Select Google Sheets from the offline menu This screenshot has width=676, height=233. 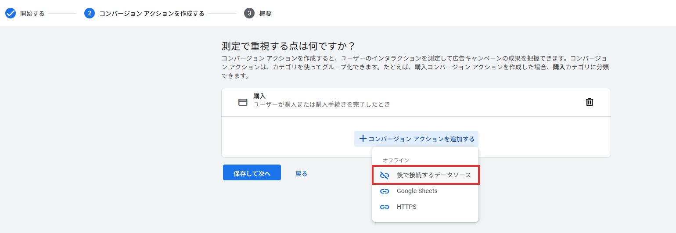[x=417, y=191]
